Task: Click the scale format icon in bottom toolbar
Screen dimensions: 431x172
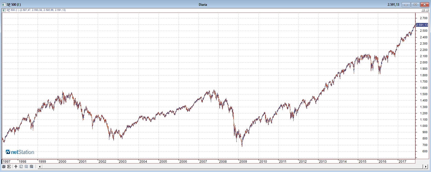Action: coord(9,167)
